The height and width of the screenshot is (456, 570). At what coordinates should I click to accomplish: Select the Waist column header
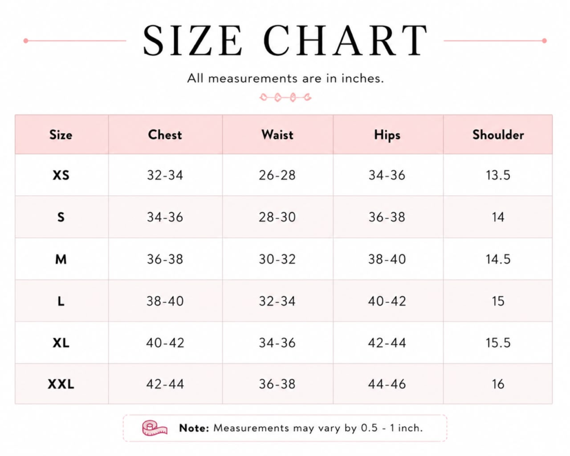[277, 135]
